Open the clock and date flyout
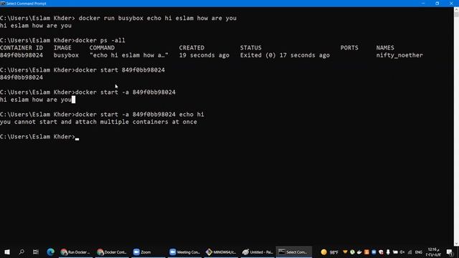The width and height of the screenshot is (459, 258). (433, 252)
